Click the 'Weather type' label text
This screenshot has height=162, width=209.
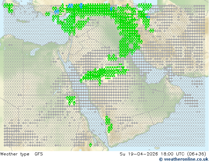pyautogui.click(x=15, y=154)
